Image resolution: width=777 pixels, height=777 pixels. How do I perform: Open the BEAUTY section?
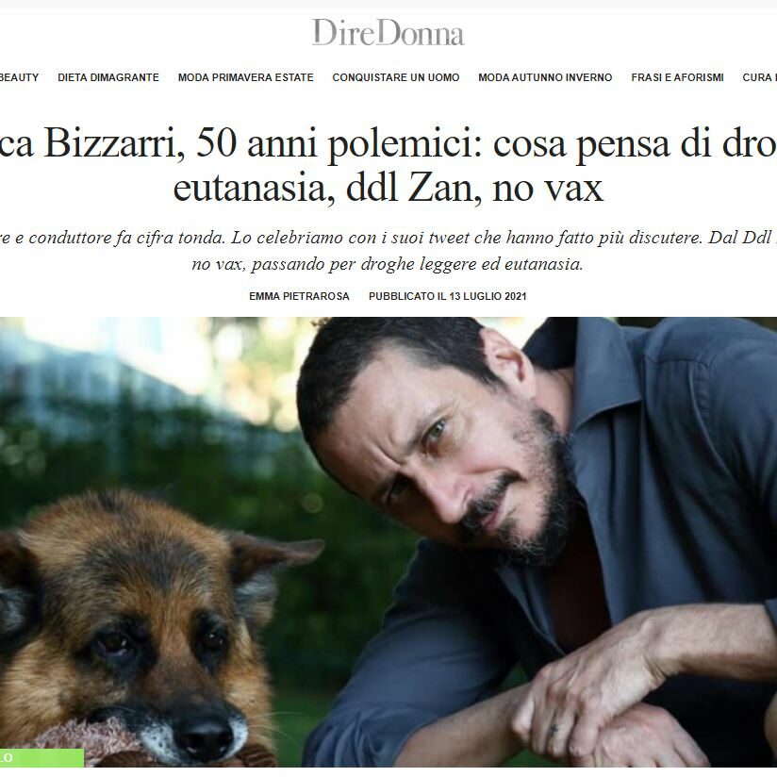[x=19, y=77]
